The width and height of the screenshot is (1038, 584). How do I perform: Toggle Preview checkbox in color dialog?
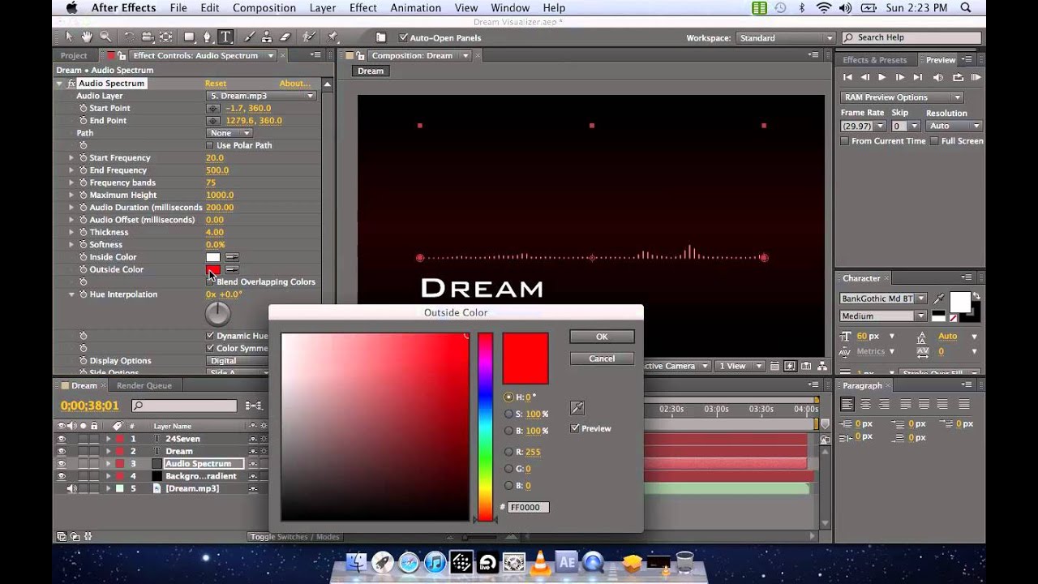575,428
